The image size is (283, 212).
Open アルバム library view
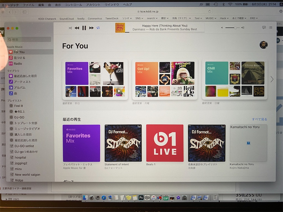coord(20,88)
